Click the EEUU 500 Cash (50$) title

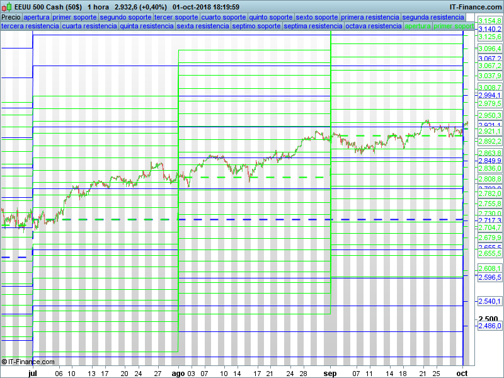(x=49, y=7)
